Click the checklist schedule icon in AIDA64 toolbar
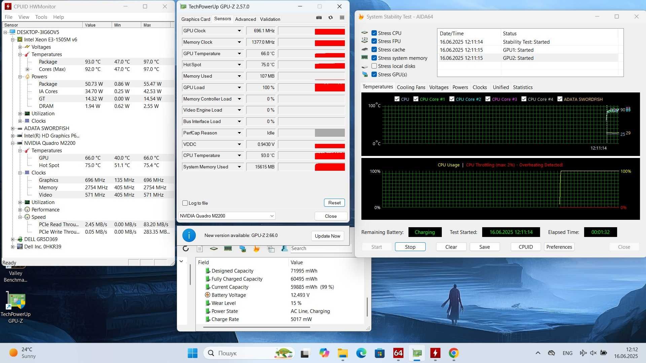Viewport: 646px width, 363px height. [x=271, y=248]
